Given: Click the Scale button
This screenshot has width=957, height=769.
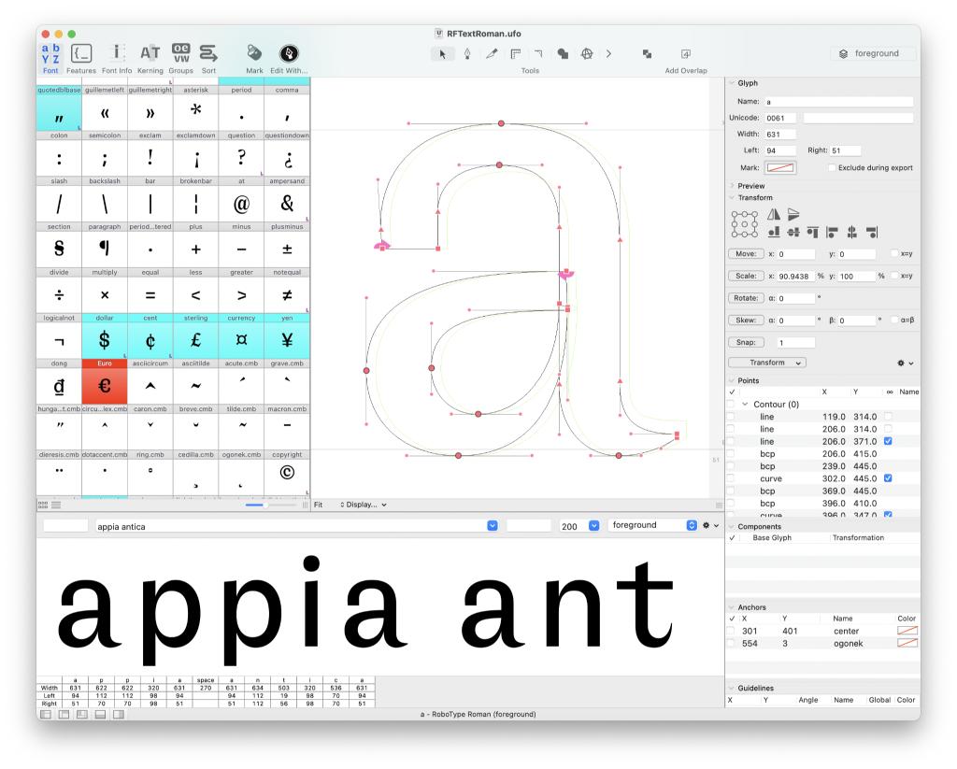Looking at the screenshot, I should pos(746,276).
